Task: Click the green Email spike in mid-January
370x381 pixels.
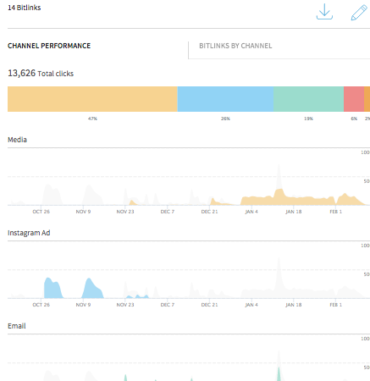Action: tap(279, 374)
